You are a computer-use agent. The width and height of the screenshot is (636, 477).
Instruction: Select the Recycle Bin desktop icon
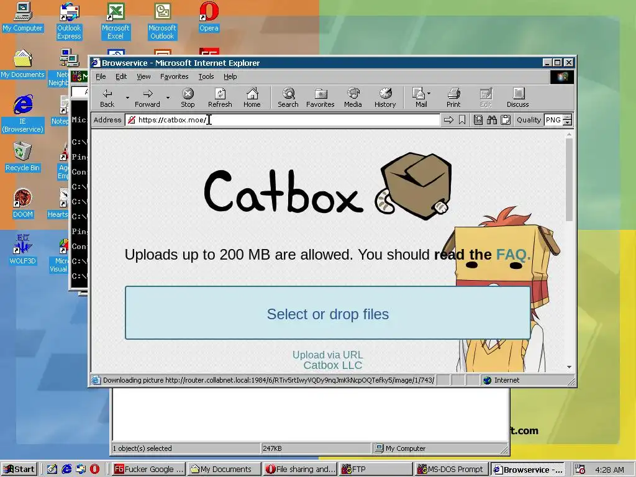(x=22, y=157)
